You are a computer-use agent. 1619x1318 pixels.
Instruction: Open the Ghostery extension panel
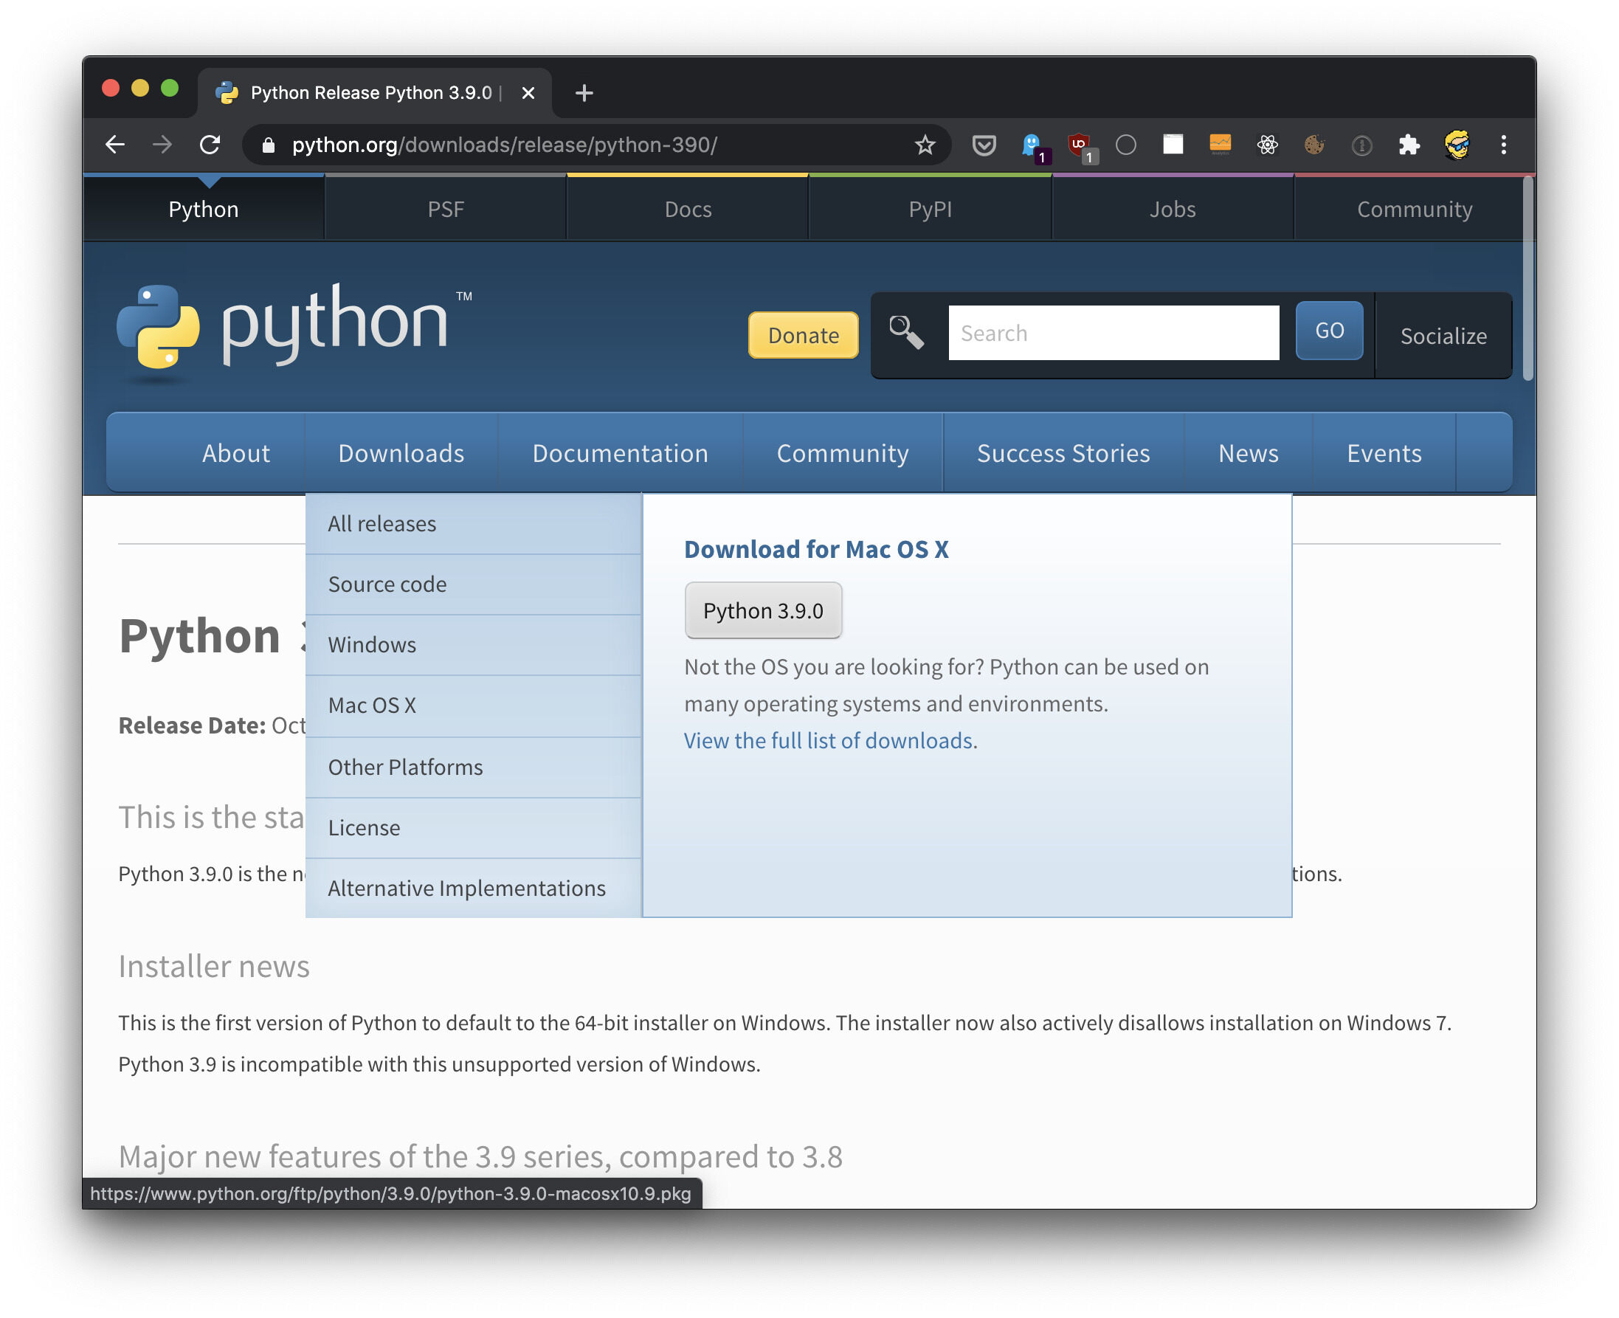(x=1031, y=144)
